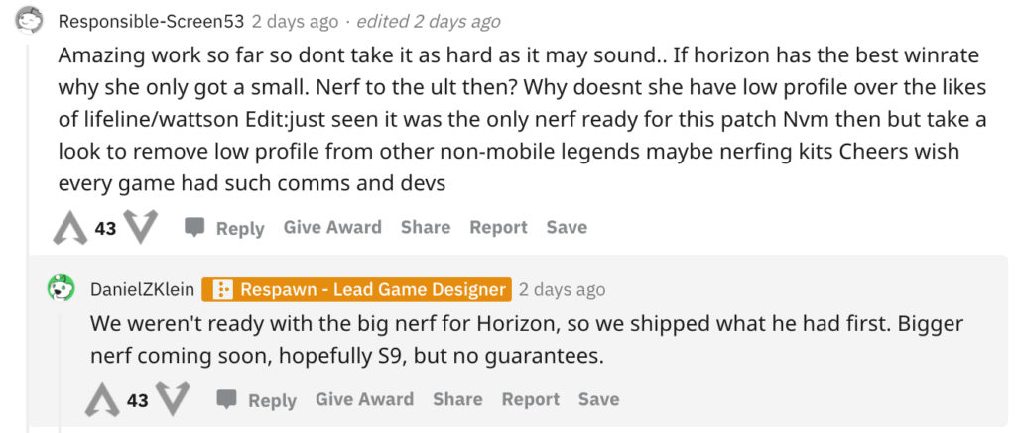Viewport: 1016px width, 433px height.
Task: Click speech bubble icon on DanielZKlein's reply
Action: coord(227,400)
